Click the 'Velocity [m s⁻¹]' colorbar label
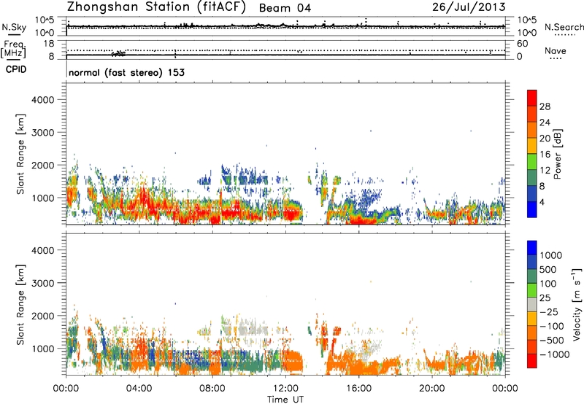Image resolution: width=584 pixels, height=404 pixels. pyautogui.click(x=577, y=304)
